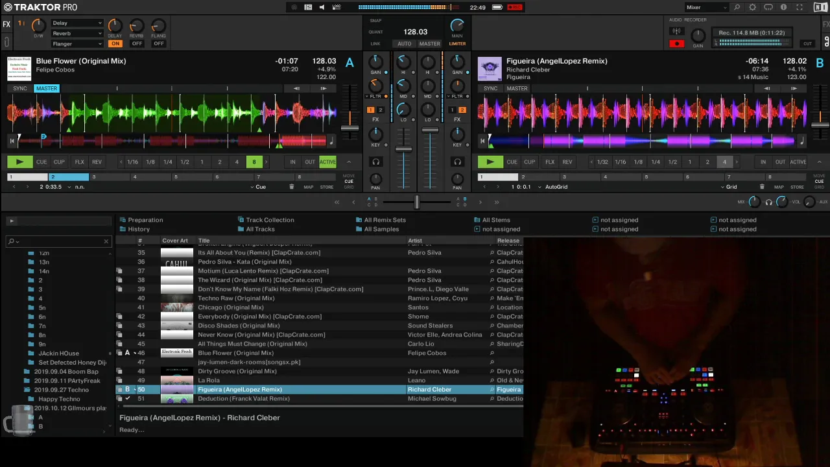Click the CUE button on Deck A
Viewport: 830px width, 467px height.
click(41, 162)
